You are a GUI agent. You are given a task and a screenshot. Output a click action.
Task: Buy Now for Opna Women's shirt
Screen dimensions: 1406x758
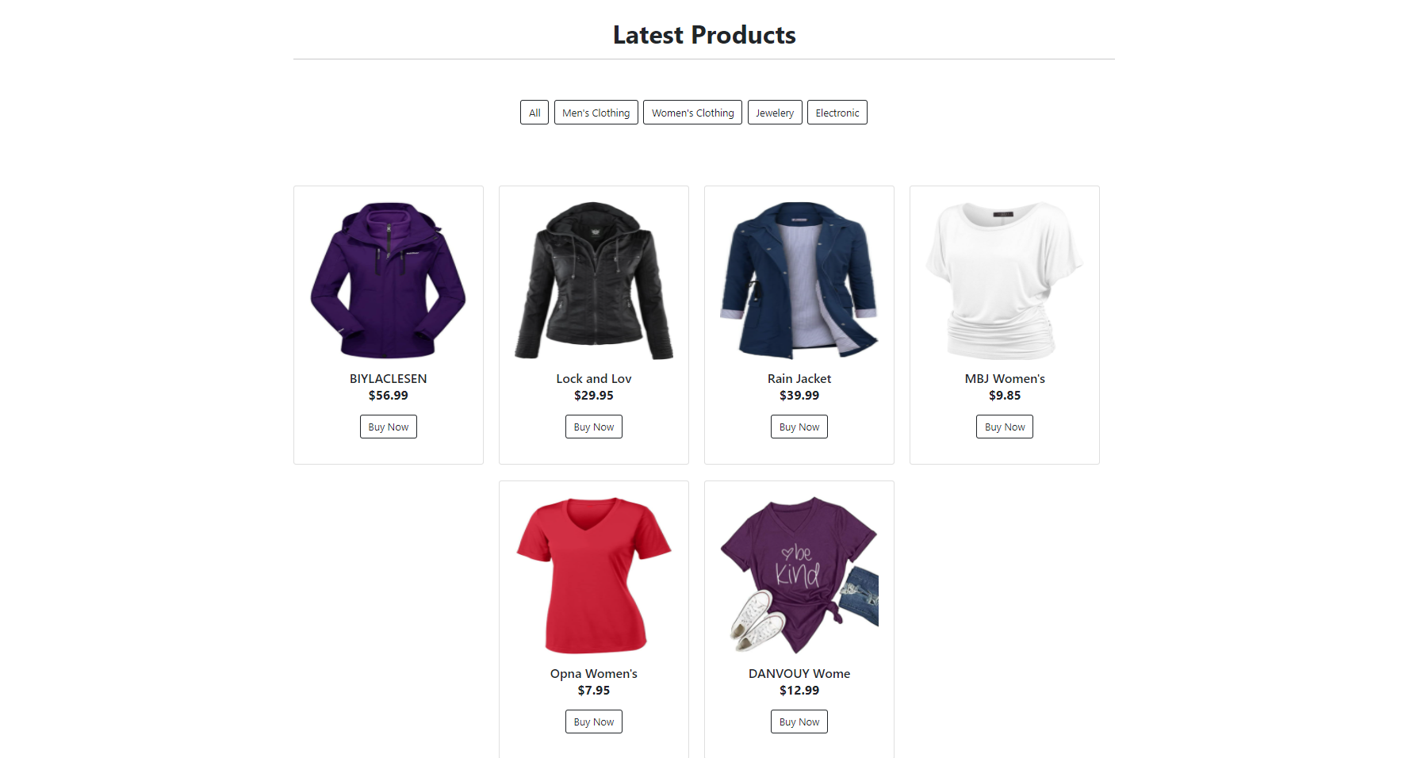pyautogui.click(x=594, y=722)
